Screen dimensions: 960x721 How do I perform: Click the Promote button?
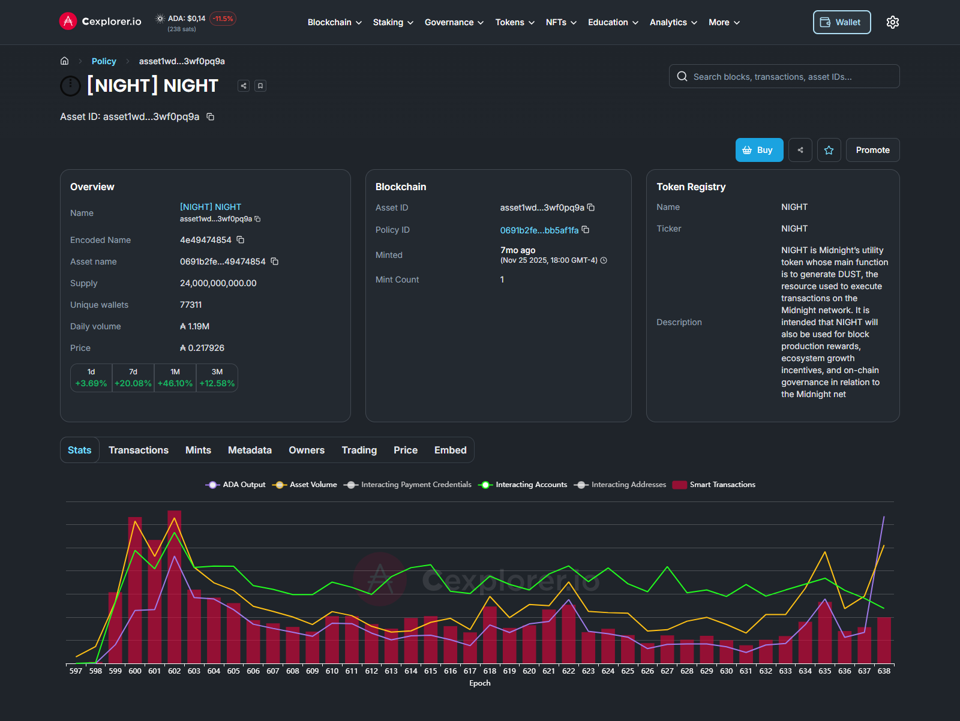873,150
